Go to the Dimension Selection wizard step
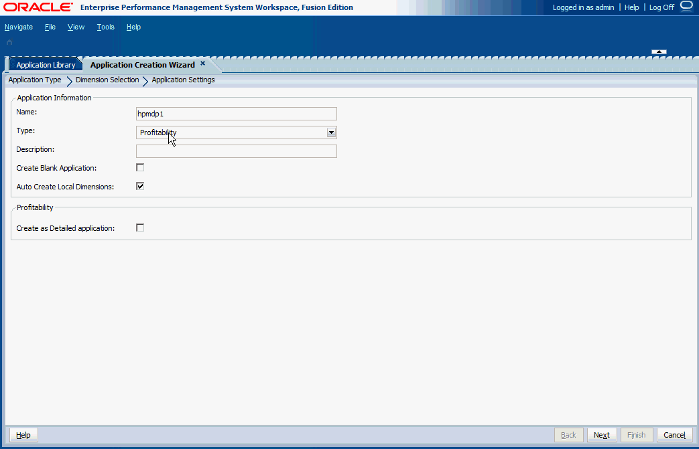Screen dimensions: 699x449 107,80
